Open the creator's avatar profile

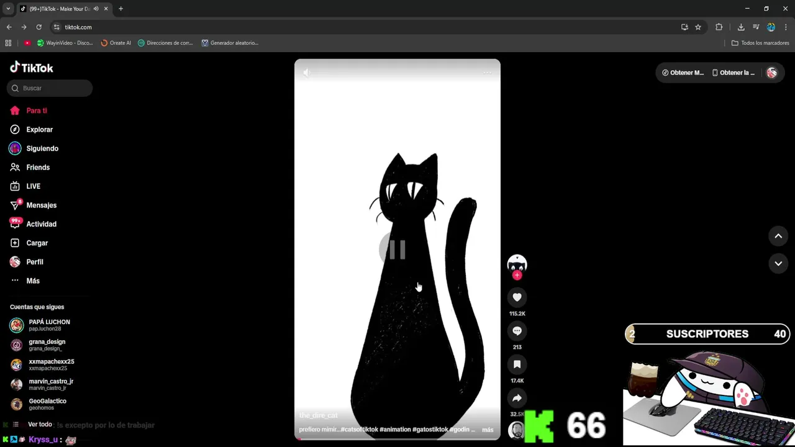pos(517,264)
